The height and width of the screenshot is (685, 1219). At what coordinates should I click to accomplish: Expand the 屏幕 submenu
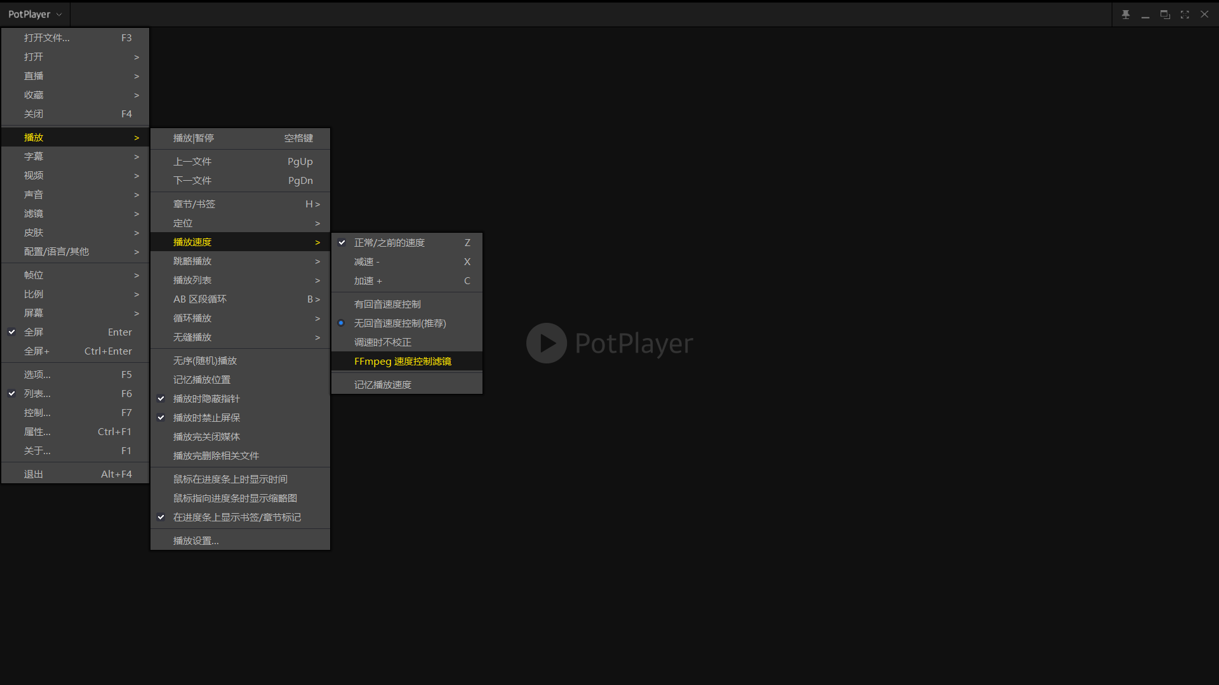tap(76, 313)
